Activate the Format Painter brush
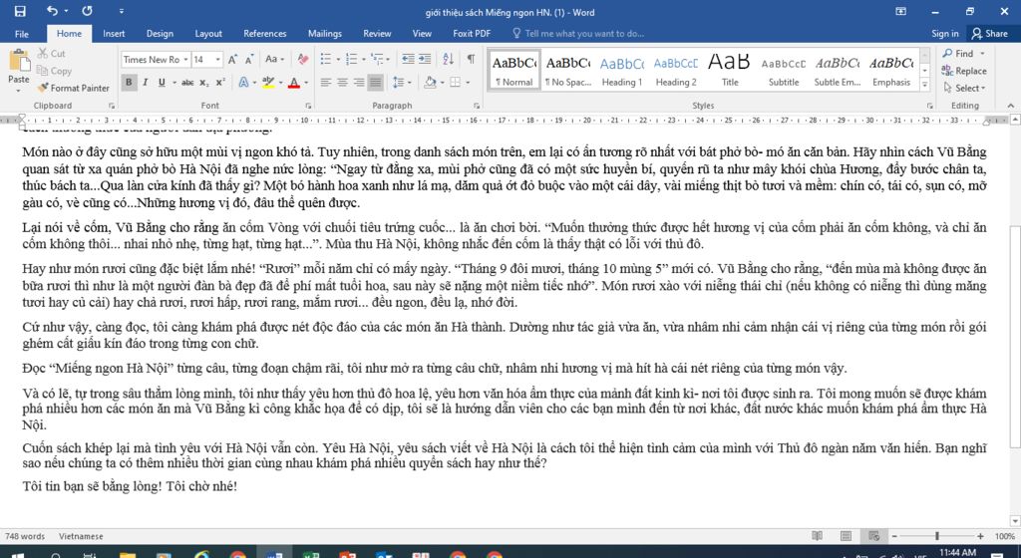Screen dimensions: 1021x558 (73, 88)
